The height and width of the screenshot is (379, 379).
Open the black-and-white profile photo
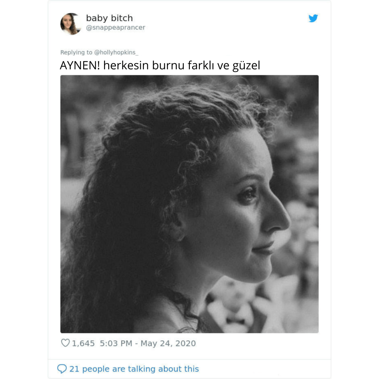(189, 204)
